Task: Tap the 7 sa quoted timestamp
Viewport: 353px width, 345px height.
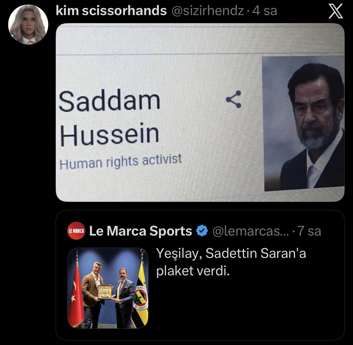Action: point(310,231)
